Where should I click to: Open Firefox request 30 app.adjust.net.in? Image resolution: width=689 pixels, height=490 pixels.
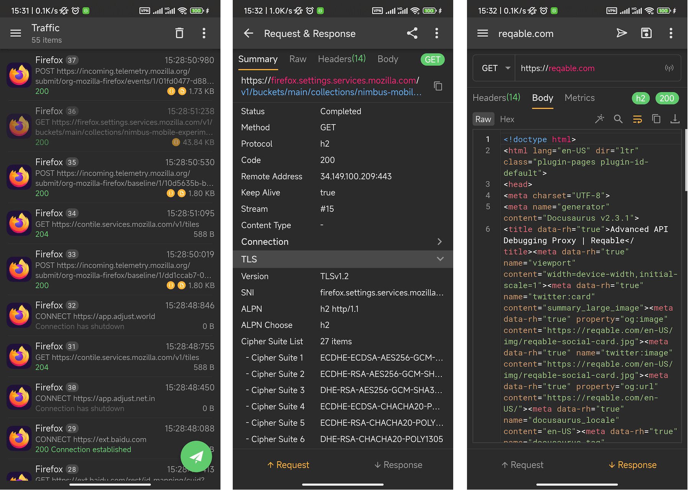110,398
